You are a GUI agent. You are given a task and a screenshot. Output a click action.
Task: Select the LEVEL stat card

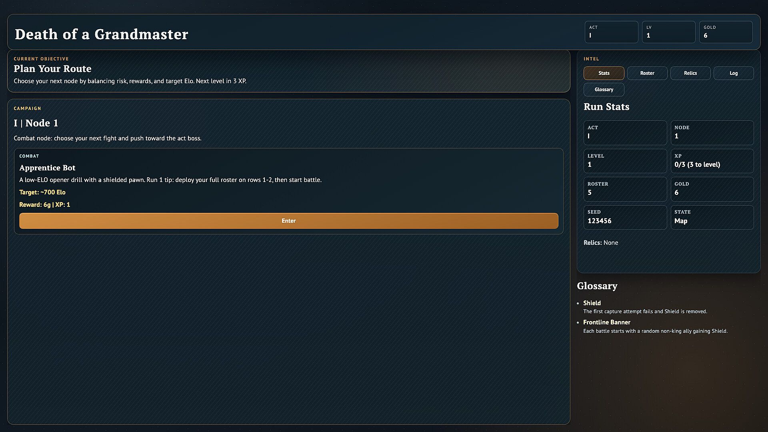[625, 161]
